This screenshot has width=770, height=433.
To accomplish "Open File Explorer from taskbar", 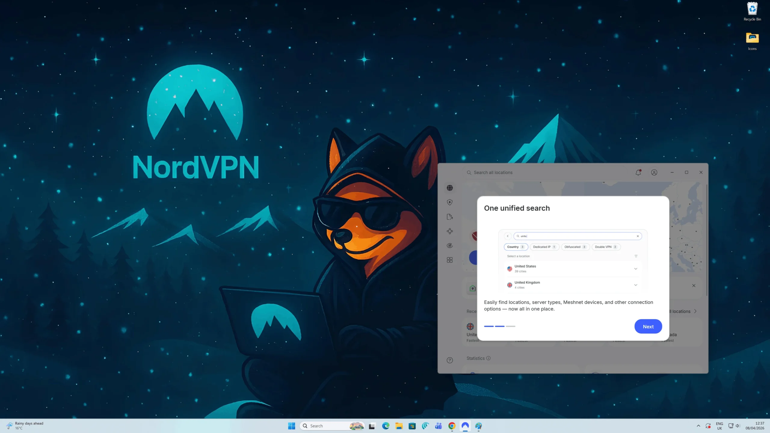I will coord(399,426).
